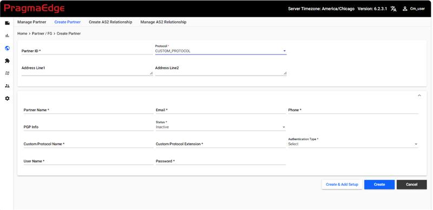Focus the Partner ID input field
This screenshot has height=210, width=433.
[87, 51]
